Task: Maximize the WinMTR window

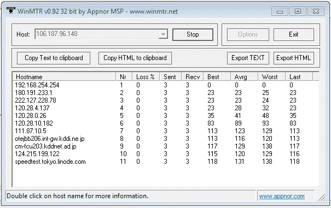Action: pyautogui.click(x=298, y=11)
